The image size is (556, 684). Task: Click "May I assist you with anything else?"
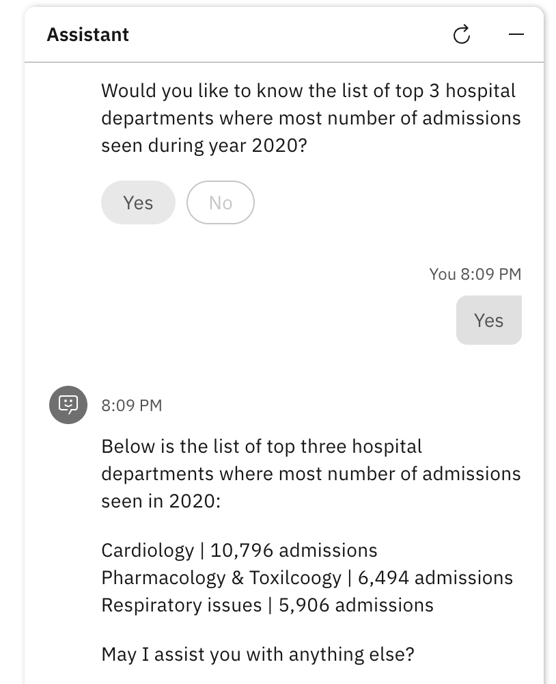(x=258, y=655)
